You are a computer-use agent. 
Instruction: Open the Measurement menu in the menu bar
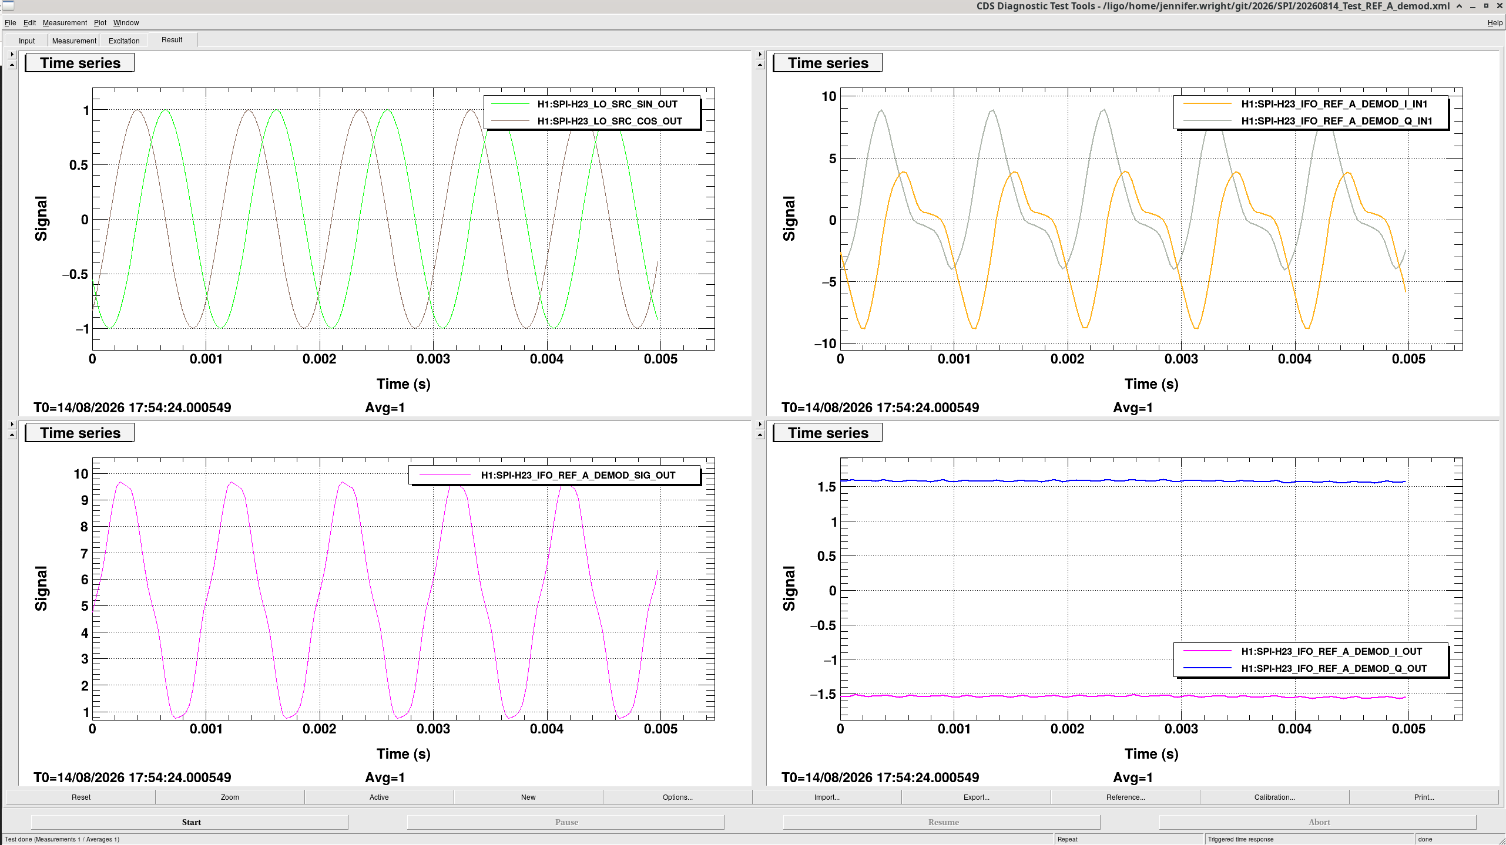tap(65, 23)
